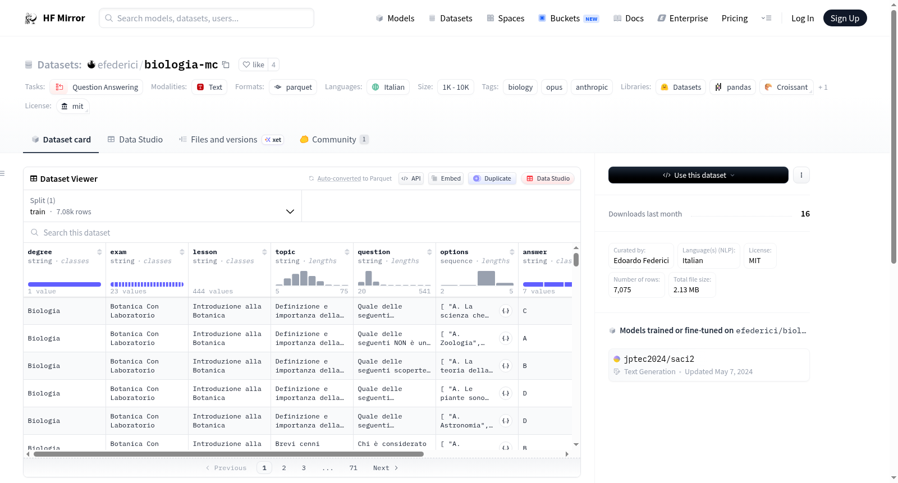Expand options JSON for 'Le piante sono' row
The image size is (898, 483).
pos(506,393)
